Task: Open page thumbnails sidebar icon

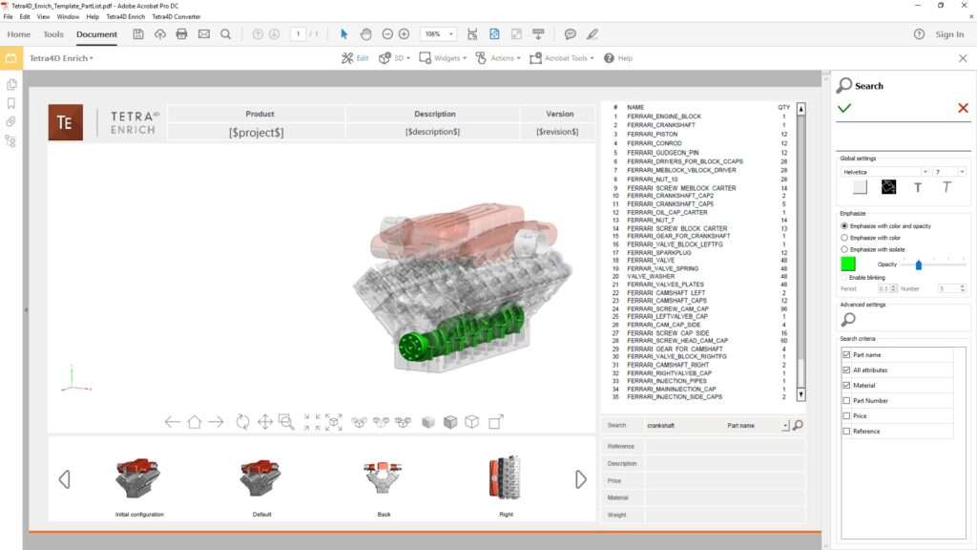Action: point(11,84)
